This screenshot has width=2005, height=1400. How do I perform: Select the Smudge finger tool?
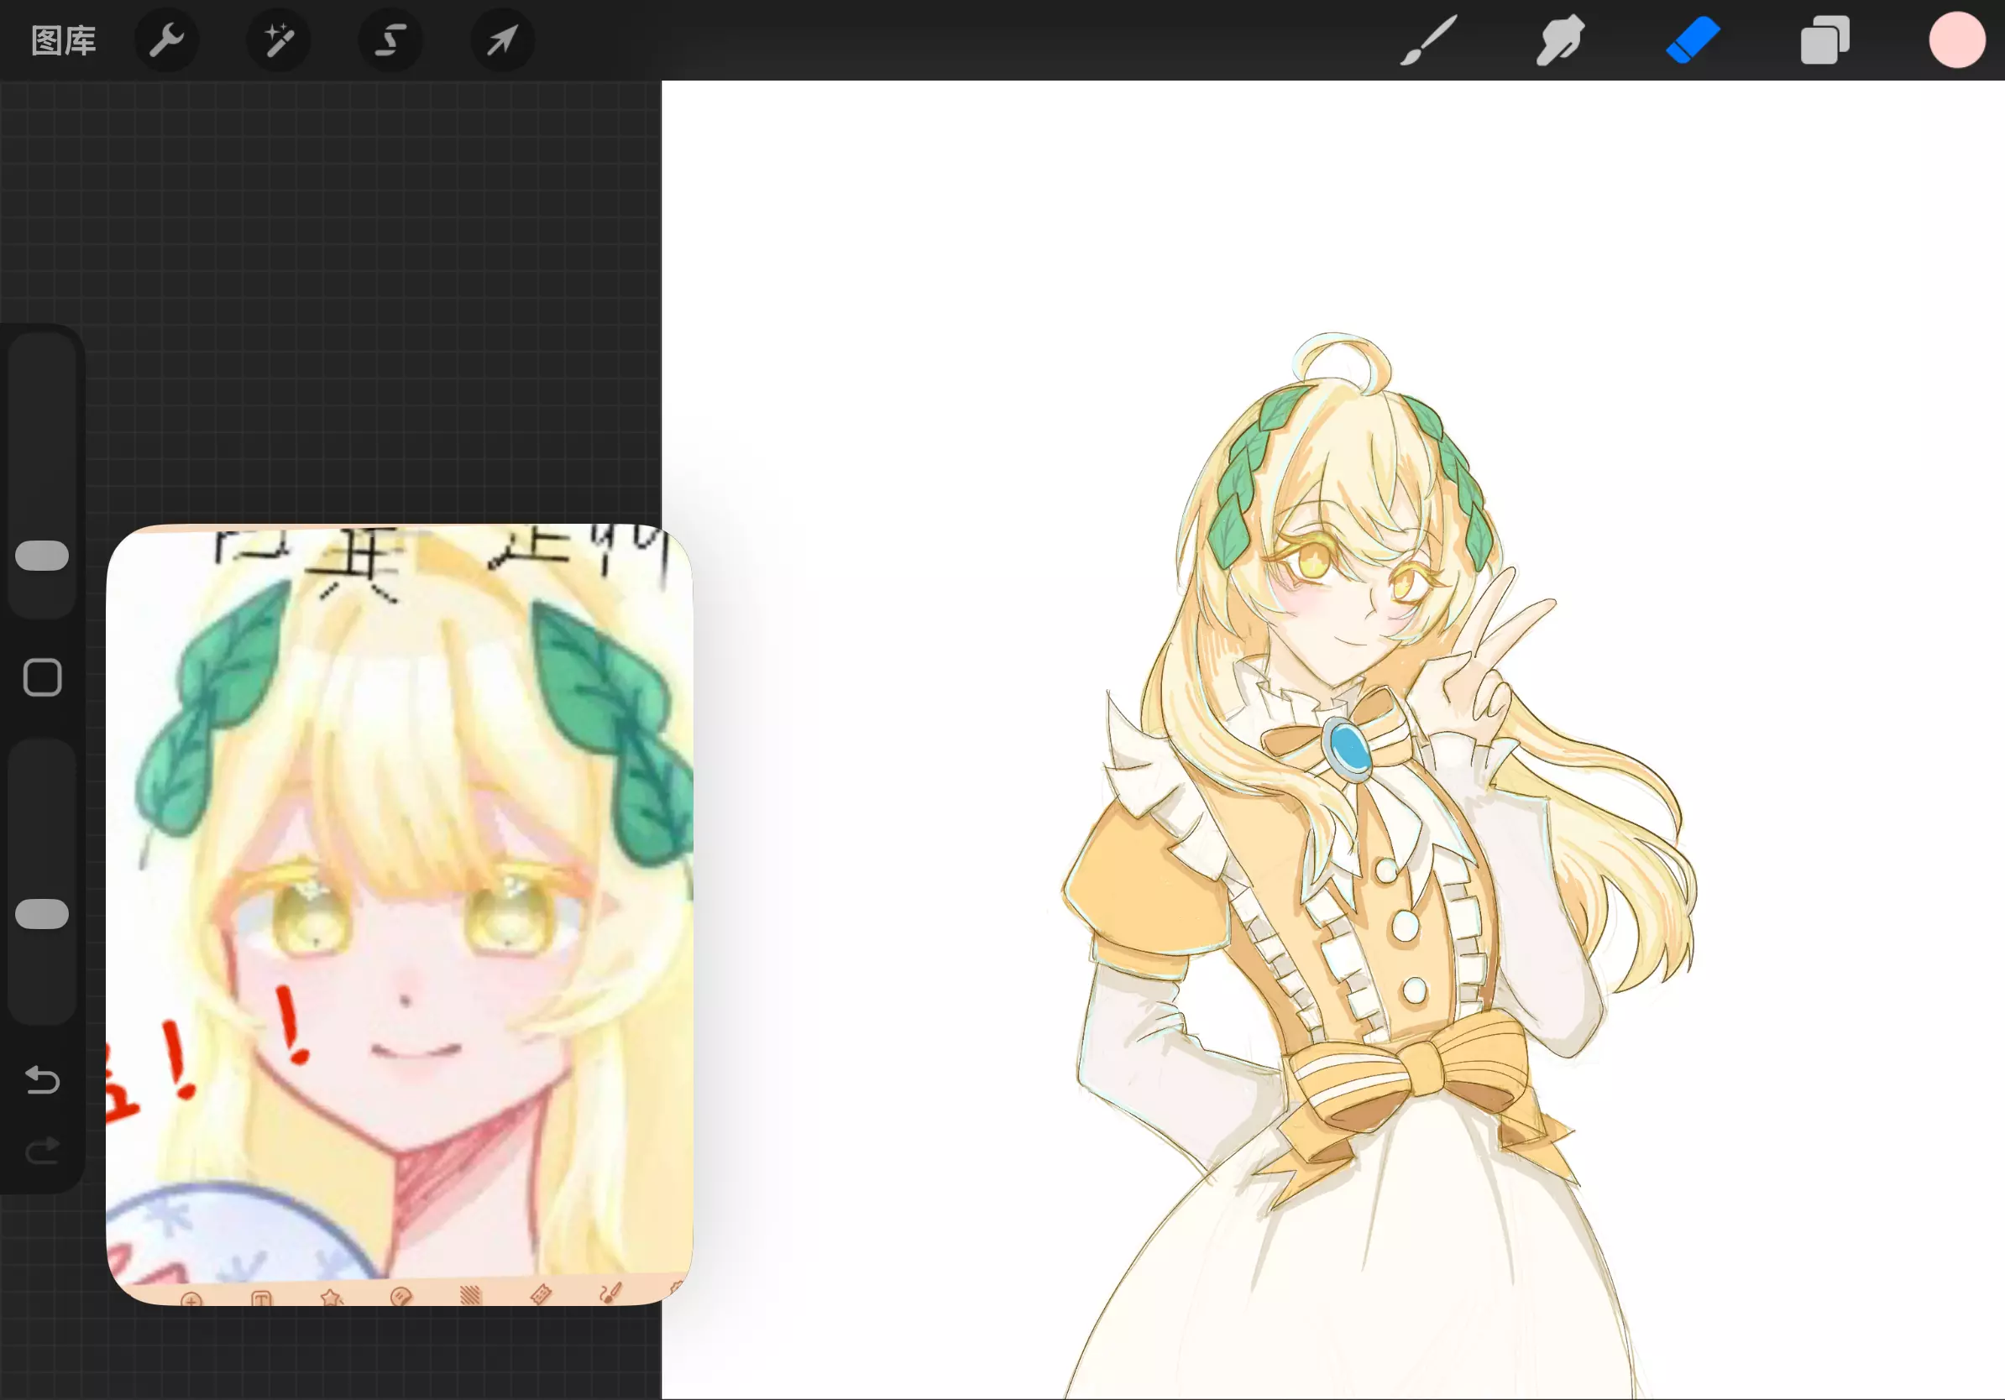point(1560,40)
